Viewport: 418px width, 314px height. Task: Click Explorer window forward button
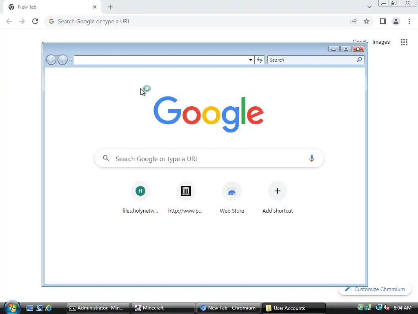pyautogui.click(x=62, y=60)
